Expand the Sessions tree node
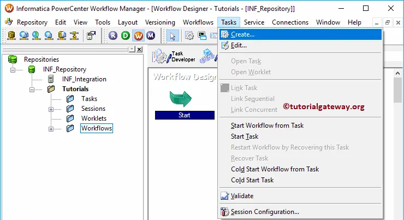Viewport: 404px width, 220px height. pos(51,109)
